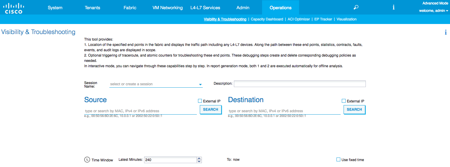Click the 'To: now' text
This screenshot has width=450, height=167.
[x=233, y=160]
